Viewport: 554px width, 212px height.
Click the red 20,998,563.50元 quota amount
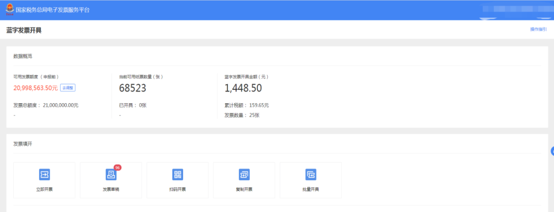click(x=35, y=88)
